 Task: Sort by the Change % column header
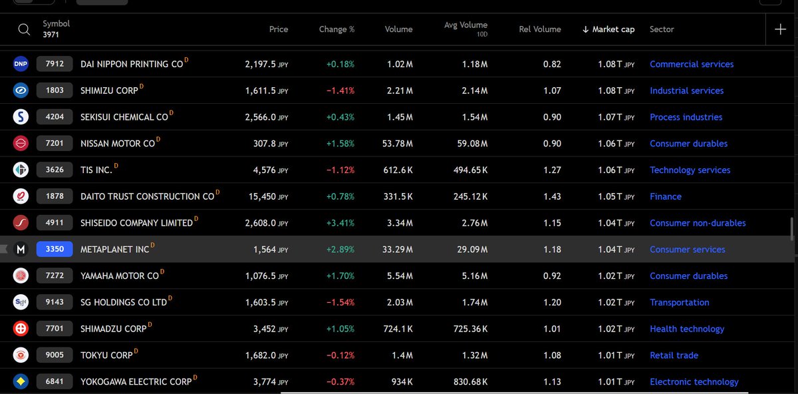tap(337, 29)
